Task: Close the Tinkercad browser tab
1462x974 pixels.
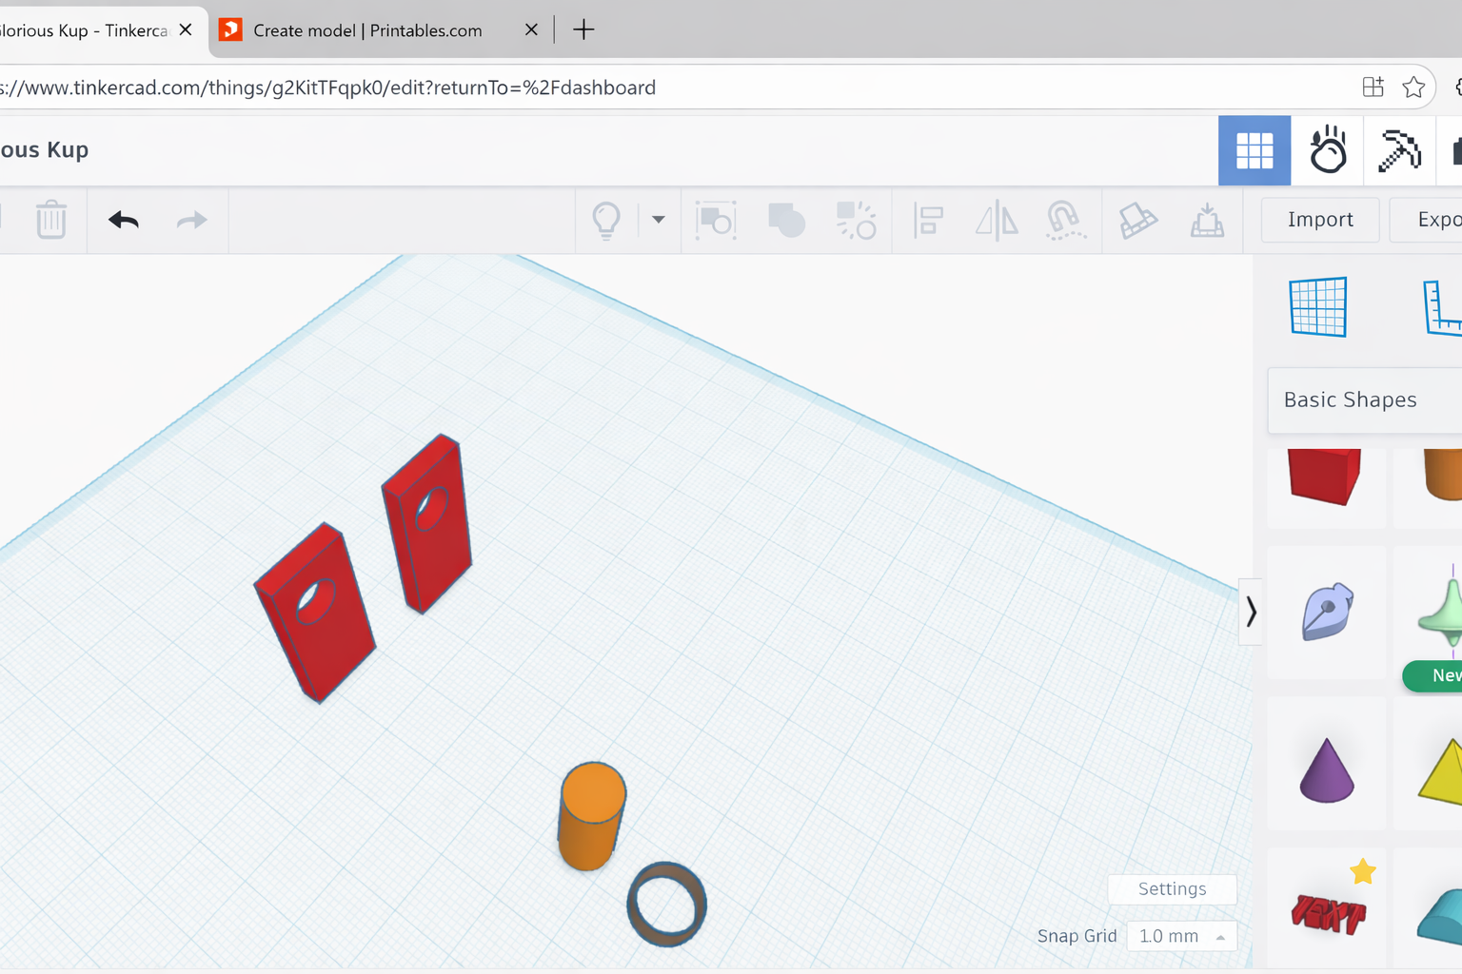Action: [186, 29]
